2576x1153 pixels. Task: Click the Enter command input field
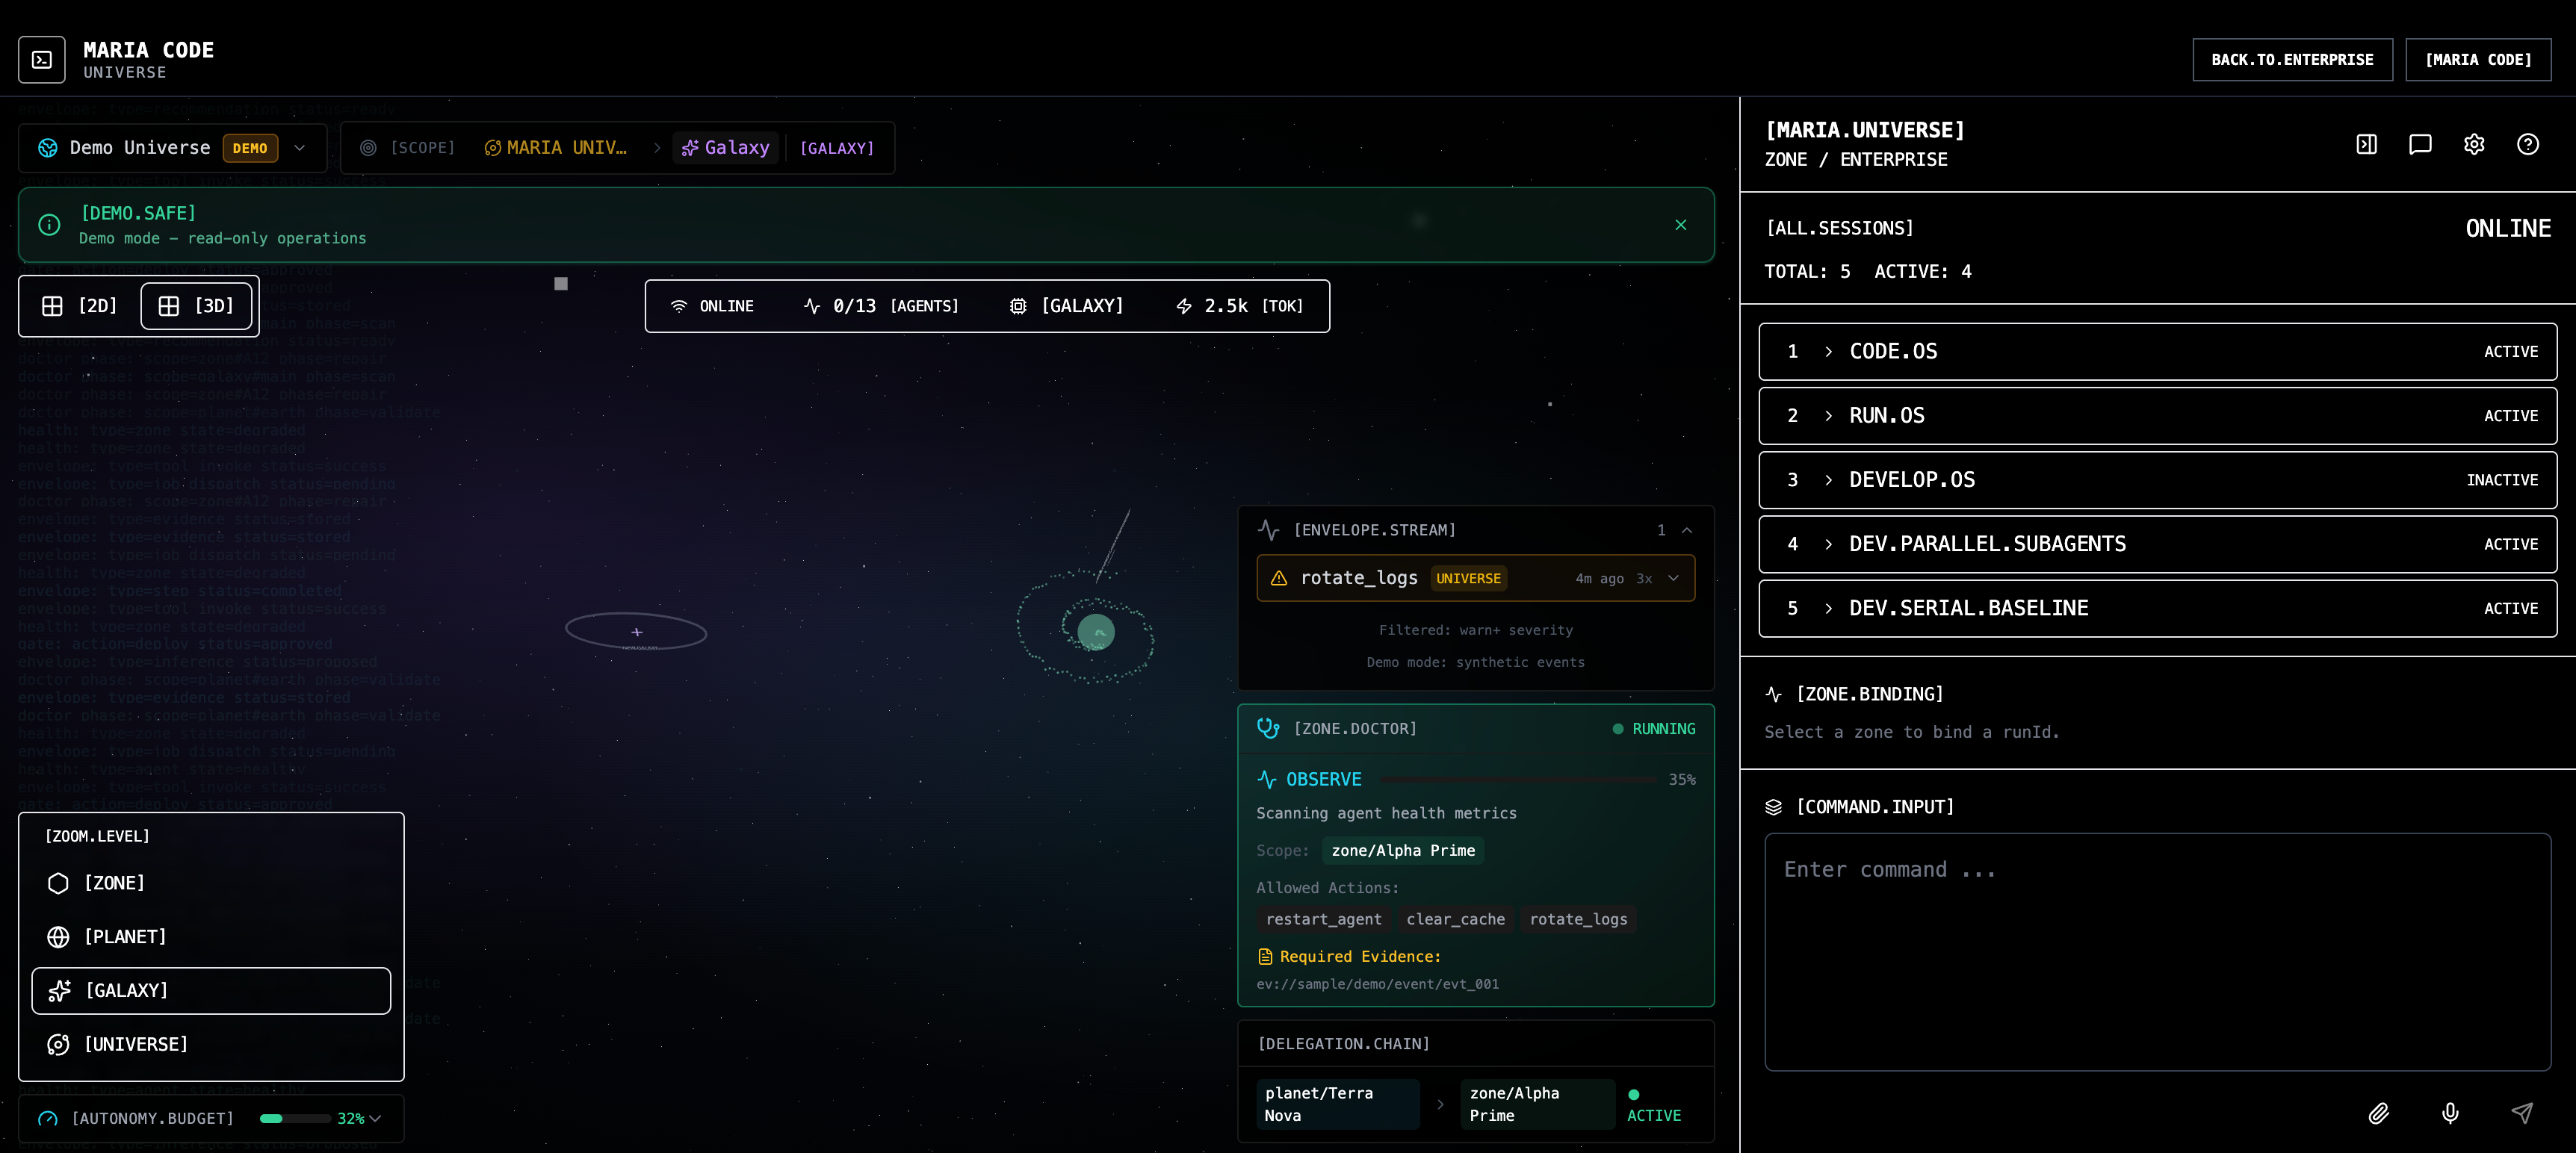coord(2157,949)
